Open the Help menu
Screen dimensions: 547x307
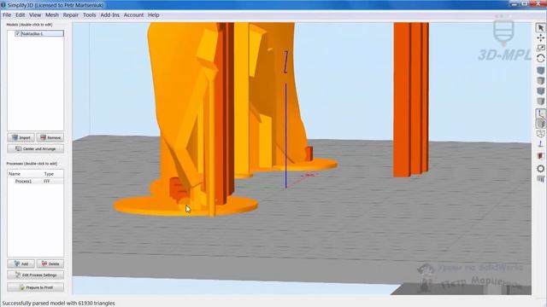coord(154,15)
